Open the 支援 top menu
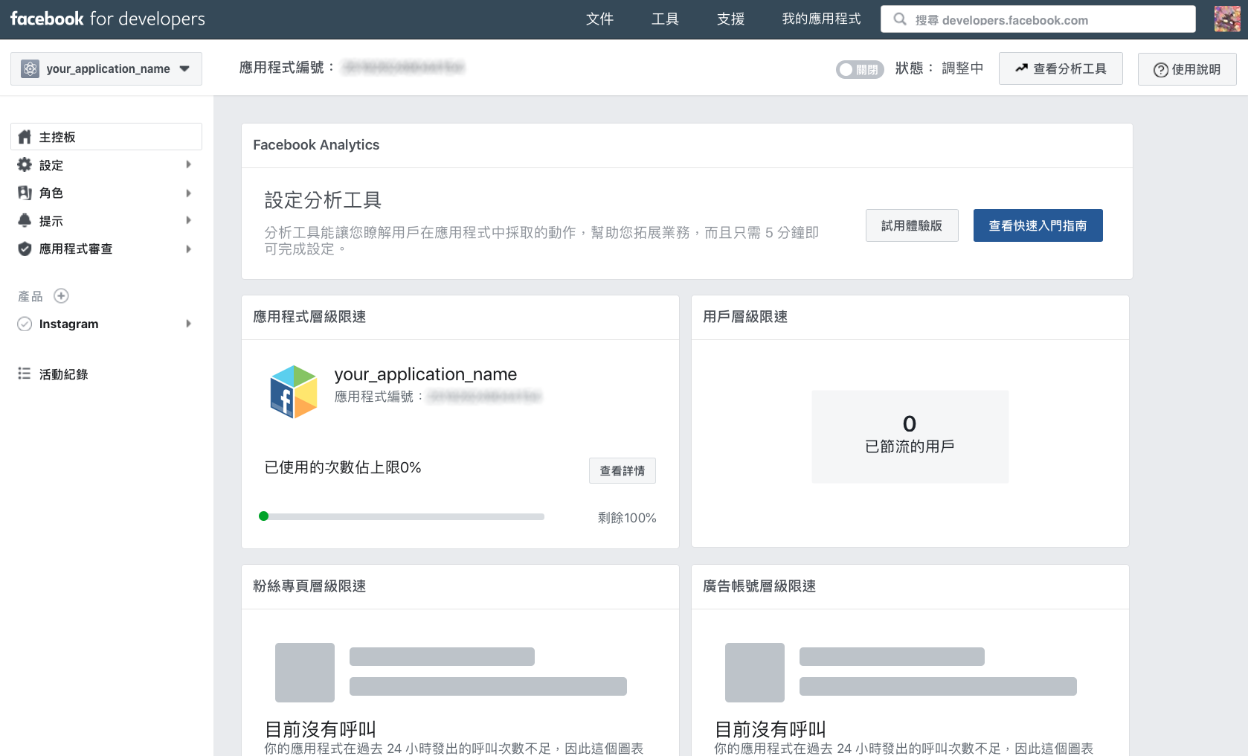1248x756 pixels. pos(730,19)
